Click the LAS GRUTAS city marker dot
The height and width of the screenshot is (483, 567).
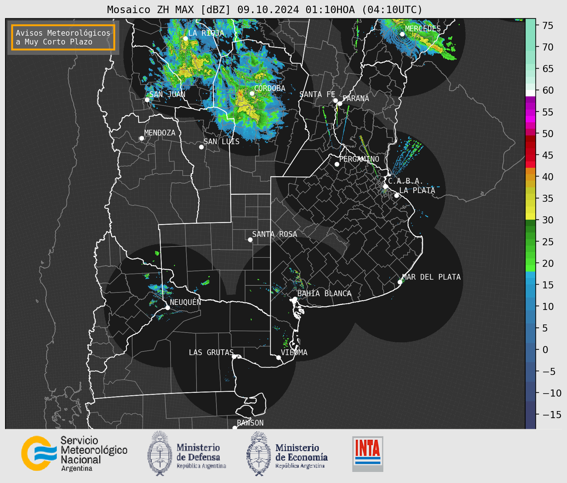234,356
